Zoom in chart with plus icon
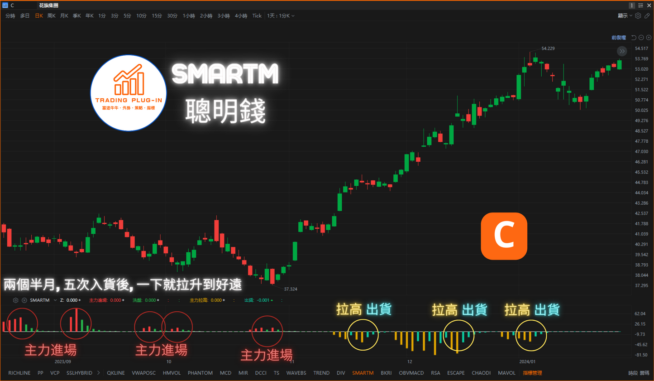This screenshot has width=654, height=381. point(649,38)
